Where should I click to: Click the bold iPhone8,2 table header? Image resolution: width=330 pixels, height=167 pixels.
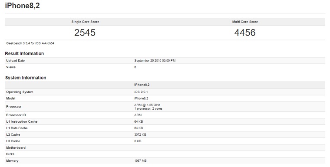(x=142, y=85)
